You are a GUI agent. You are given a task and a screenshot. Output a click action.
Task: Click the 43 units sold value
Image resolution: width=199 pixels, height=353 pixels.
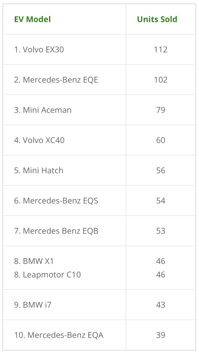point(161,305)
